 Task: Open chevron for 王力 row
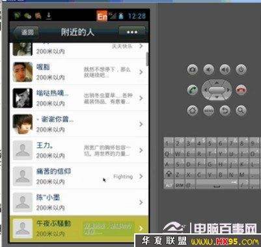coord(141,150)
